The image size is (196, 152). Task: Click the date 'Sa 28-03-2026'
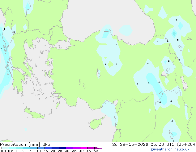(130, 145)
